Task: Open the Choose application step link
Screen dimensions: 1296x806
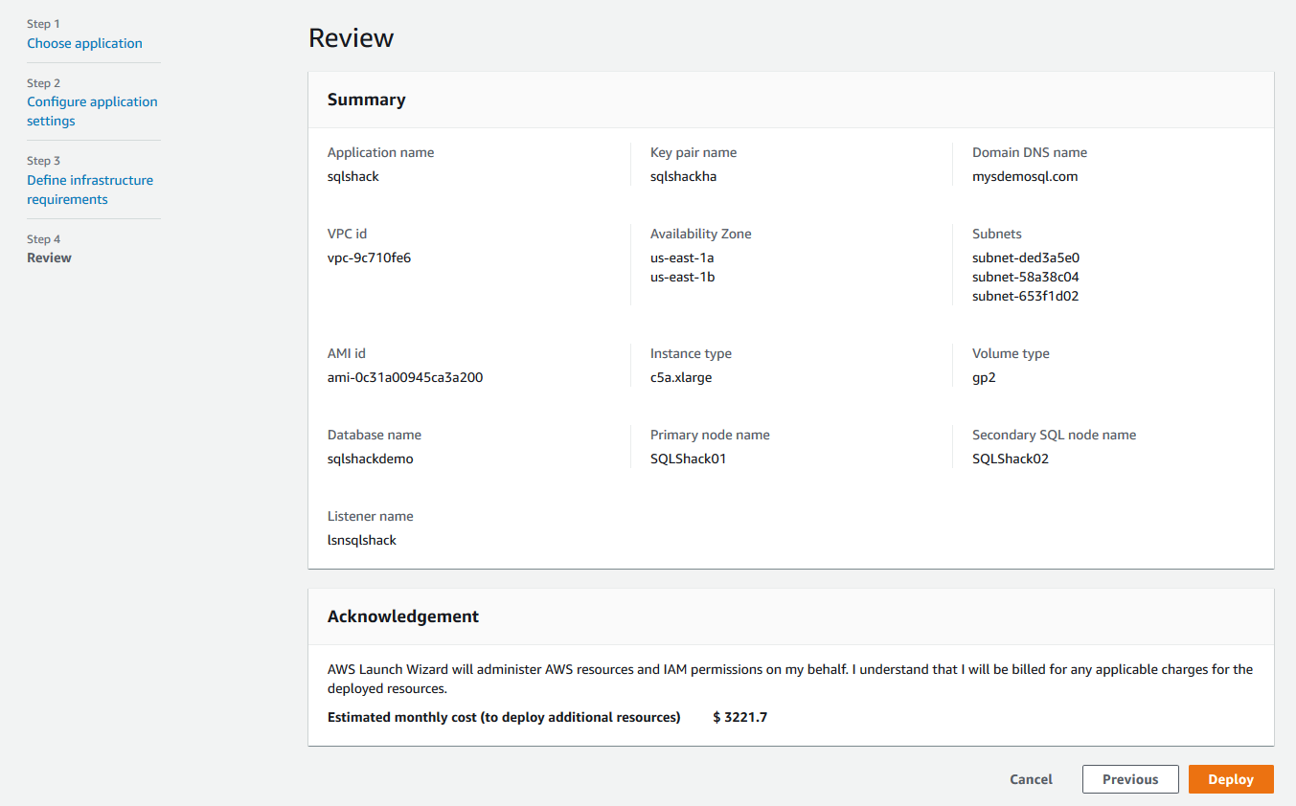Action: [84, 43]
